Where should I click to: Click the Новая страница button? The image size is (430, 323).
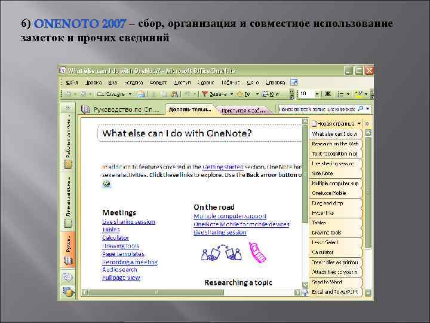(333, 124)
